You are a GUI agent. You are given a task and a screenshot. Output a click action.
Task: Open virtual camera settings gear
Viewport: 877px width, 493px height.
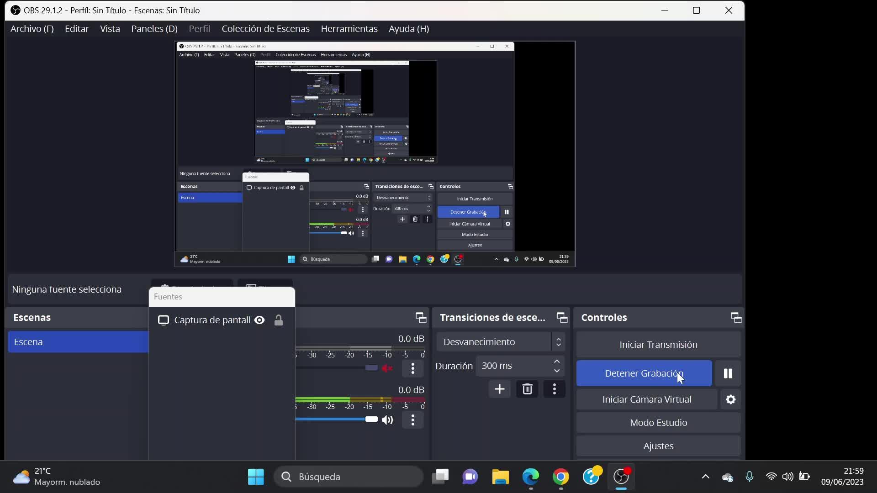[x=731, y=399]
